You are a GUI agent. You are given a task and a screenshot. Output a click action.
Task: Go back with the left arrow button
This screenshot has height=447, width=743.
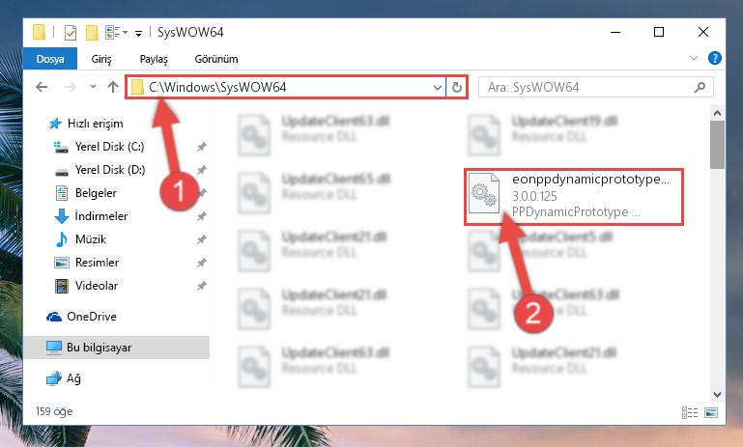[x=42, y=87]
